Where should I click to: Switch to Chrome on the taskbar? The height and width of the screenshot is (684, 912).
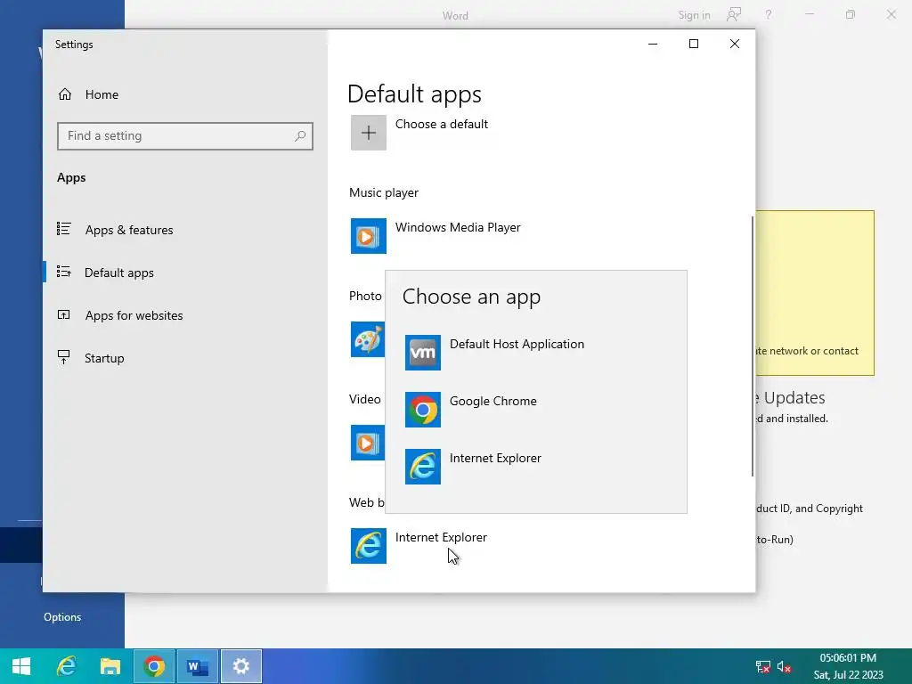coord(154,666)
